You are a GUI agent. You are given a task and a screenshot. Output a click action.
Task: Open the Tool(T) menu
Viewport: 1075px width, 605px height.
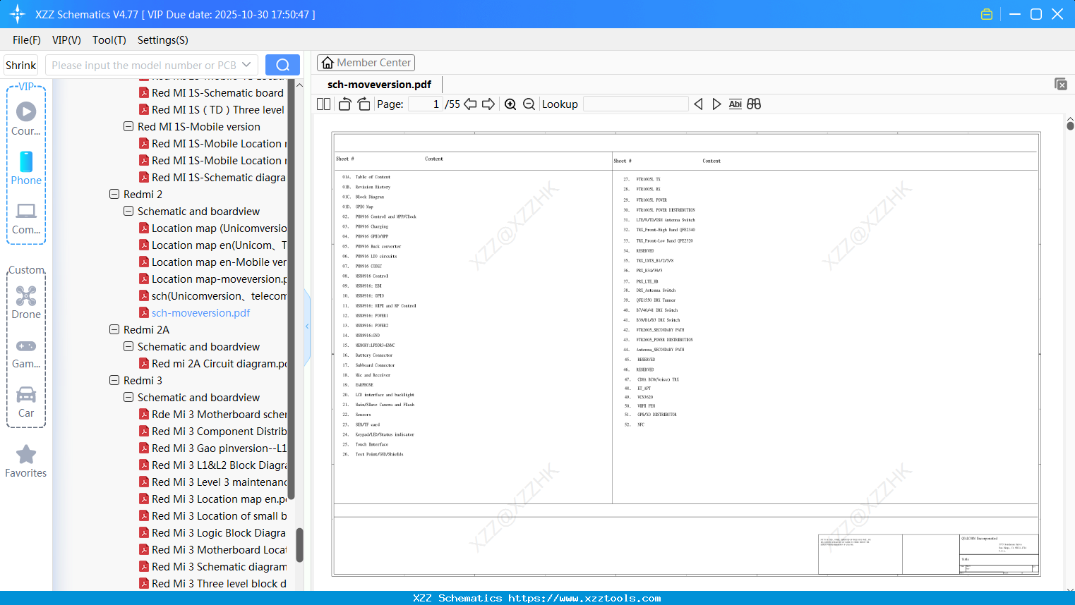coord(109,40)
